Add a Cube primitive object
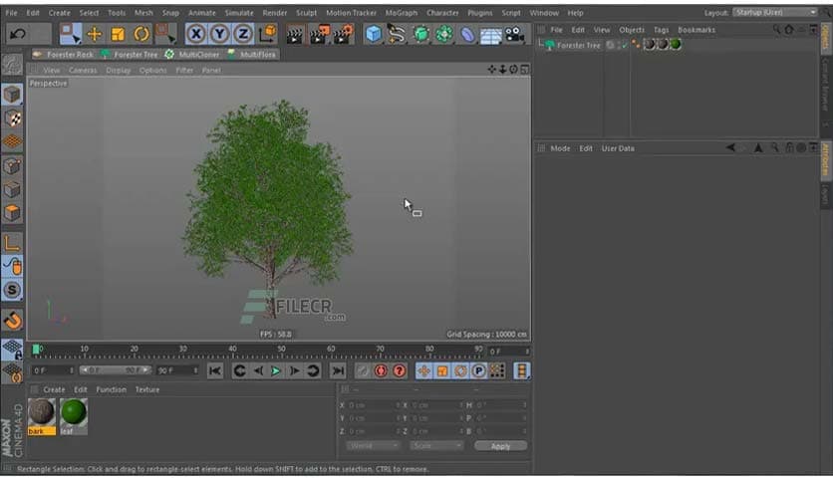Viewport: 833px width, 482px height. 374,35
